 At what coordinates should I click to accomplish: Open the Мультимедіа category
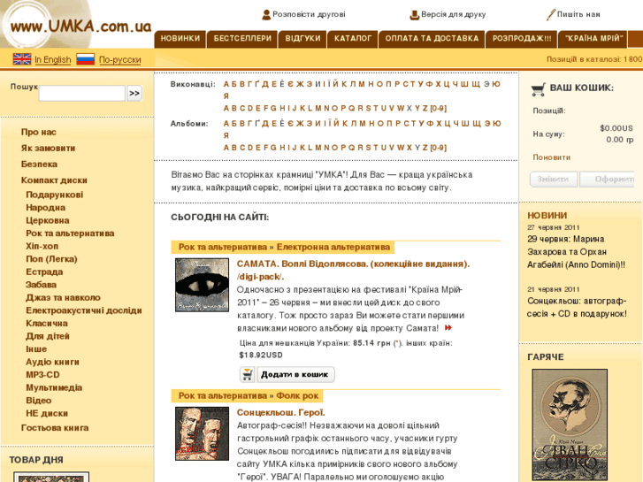(54, 387)
